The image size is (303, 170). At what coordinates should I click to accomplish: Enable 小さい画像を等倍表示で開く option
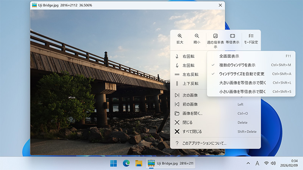coord(244,91)
